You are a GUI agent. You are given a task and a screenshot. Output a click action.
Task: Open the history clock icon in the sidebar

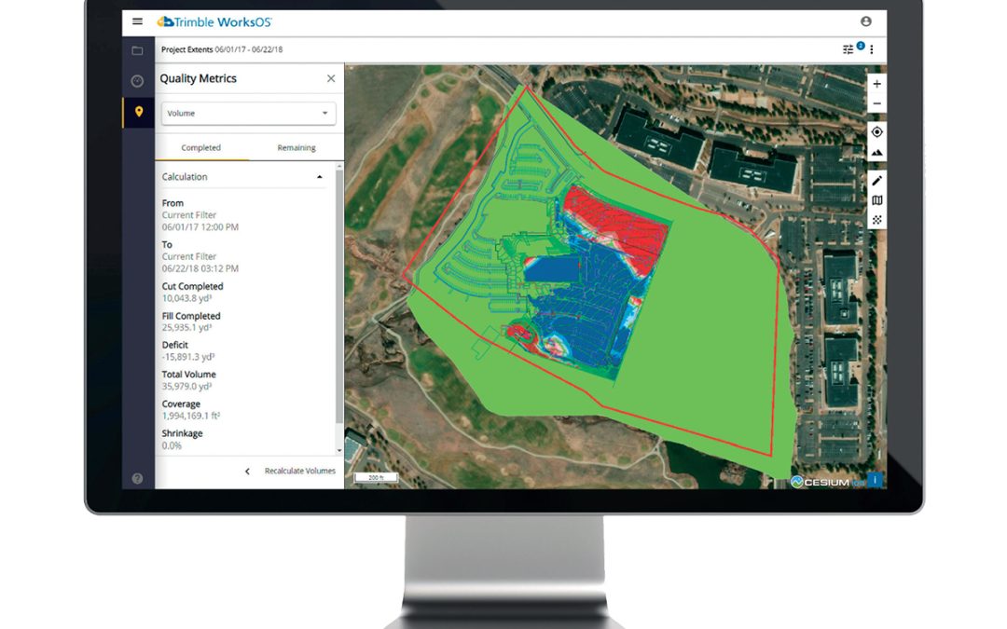pos(136,81)
